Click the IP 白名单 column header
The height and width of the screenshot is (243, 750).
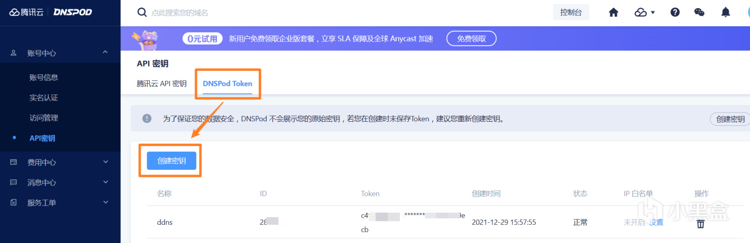(638, 193)
